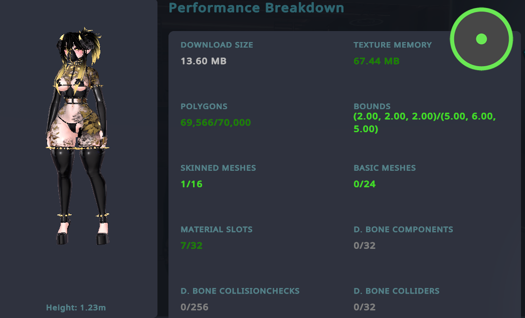
Task: Select the Bounds label
Action: [x=372, y=107]
